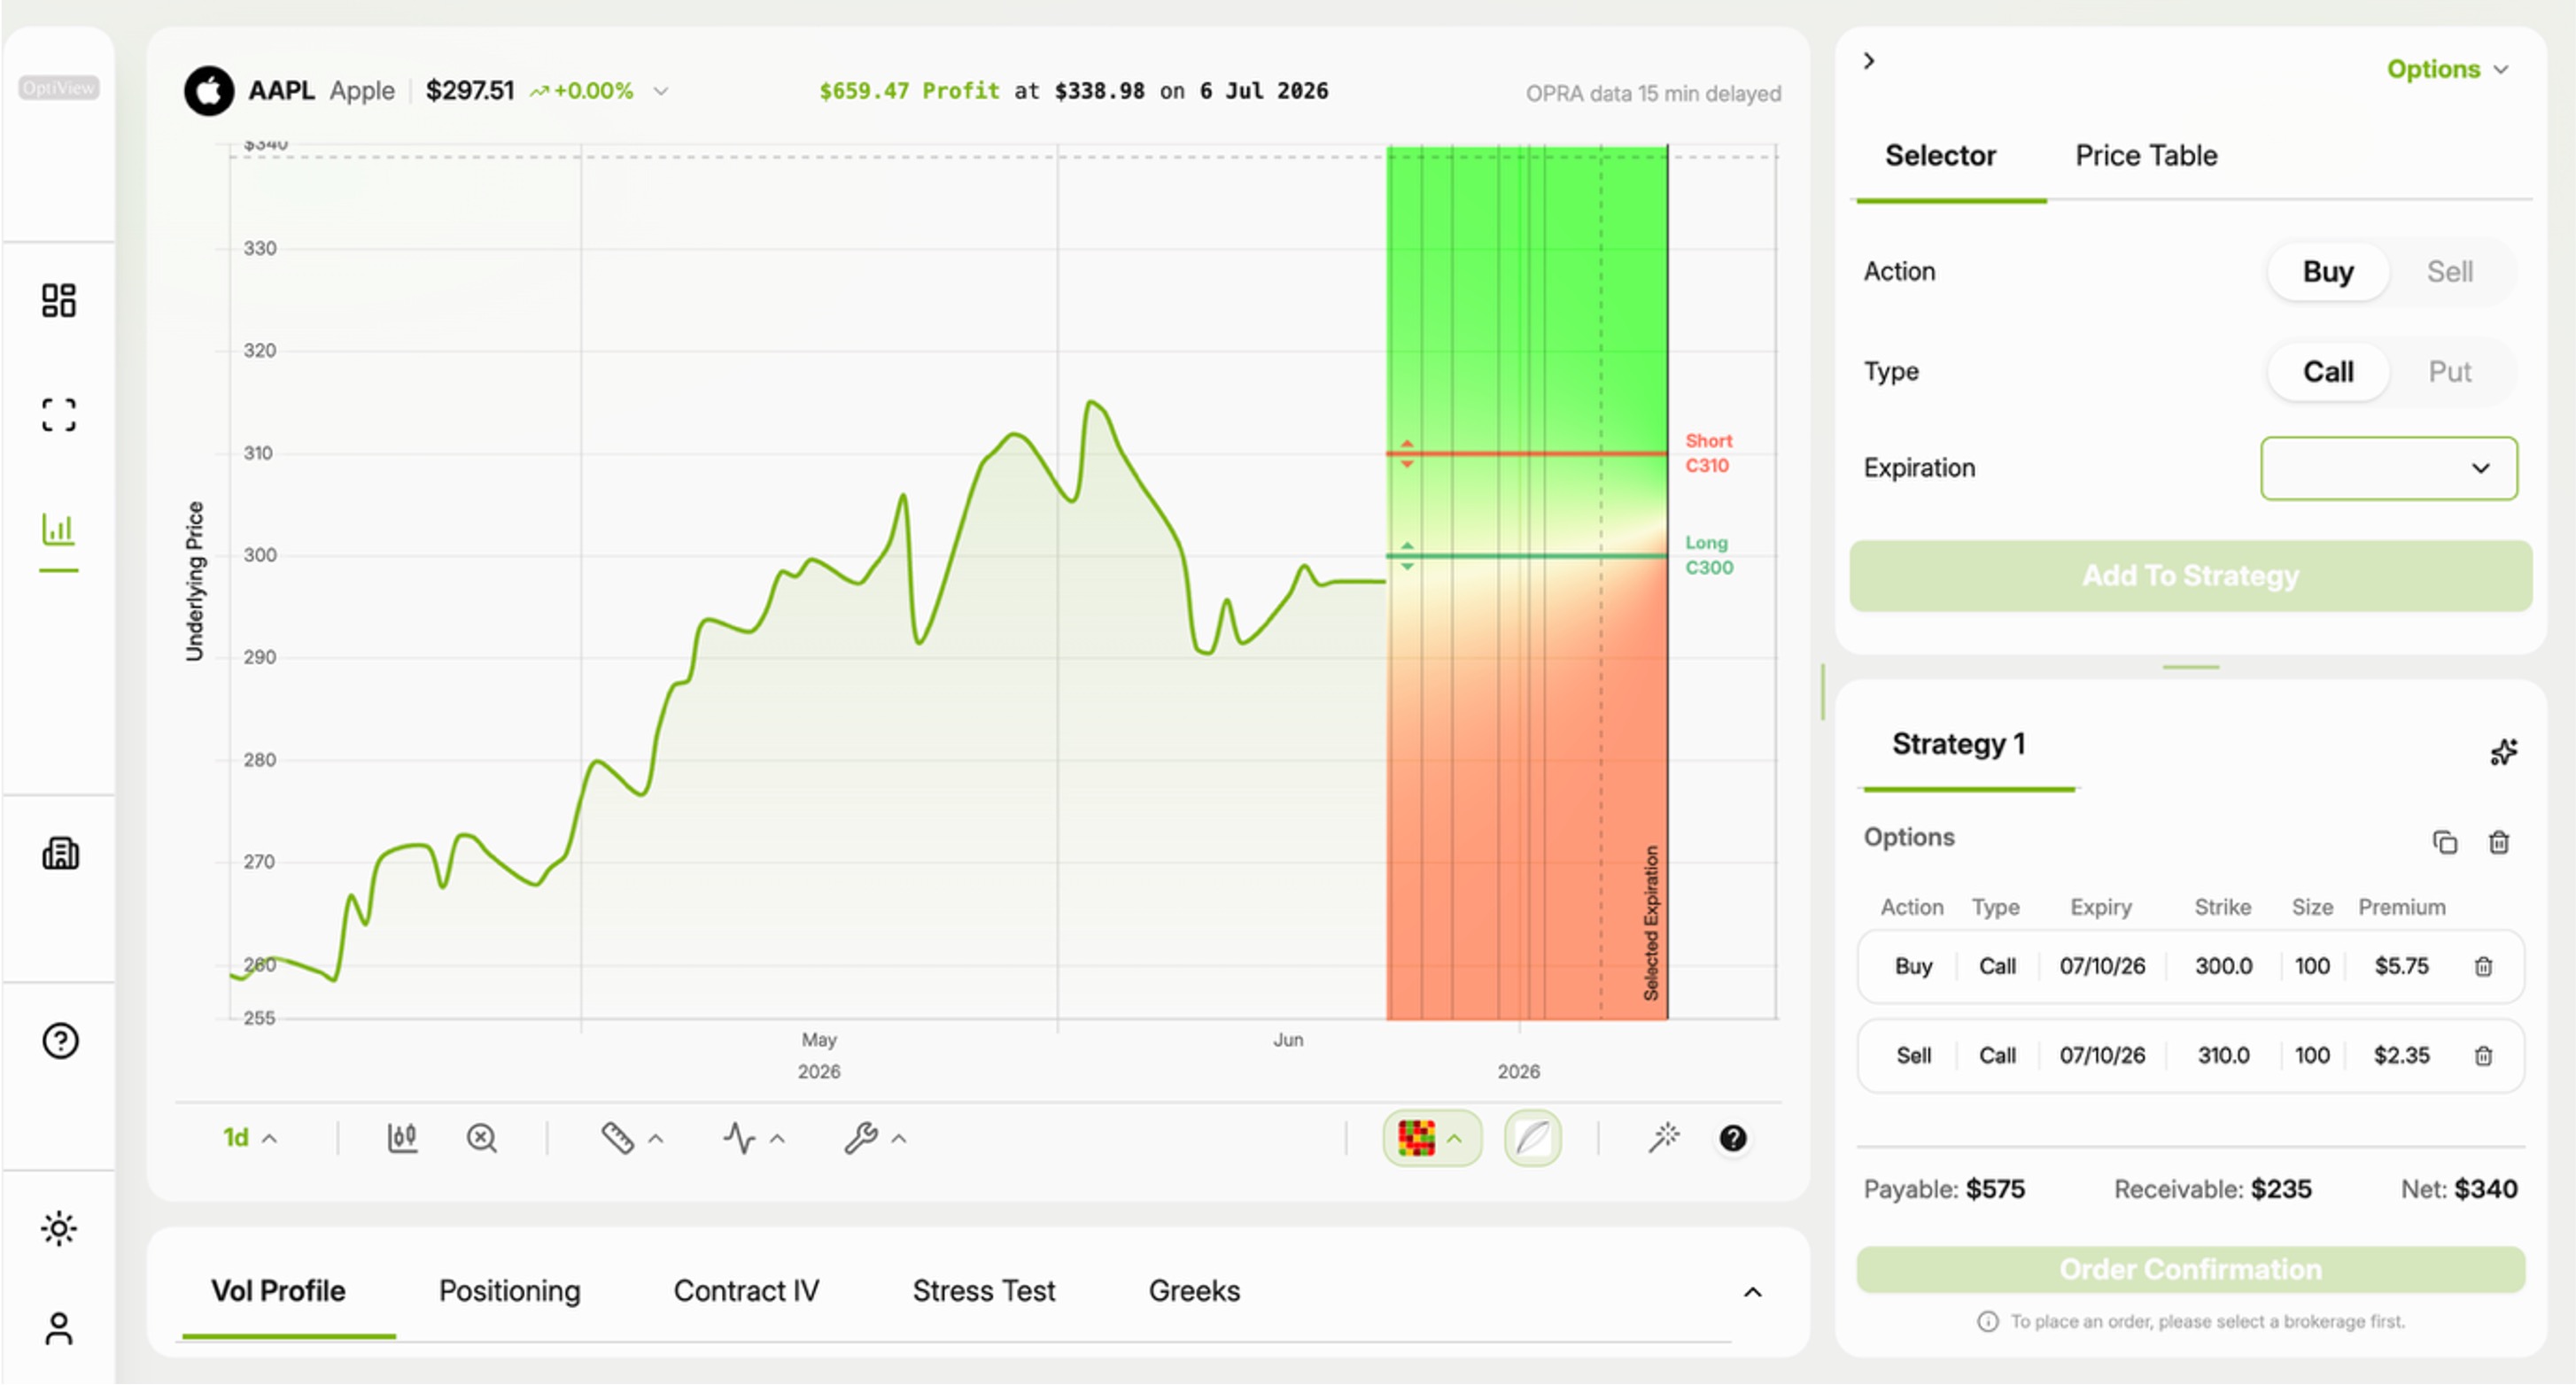Image resolution: width=2576 pixels, height=1385 pixels.
Task: Open the Stress Test tab
Action: 983,1291
